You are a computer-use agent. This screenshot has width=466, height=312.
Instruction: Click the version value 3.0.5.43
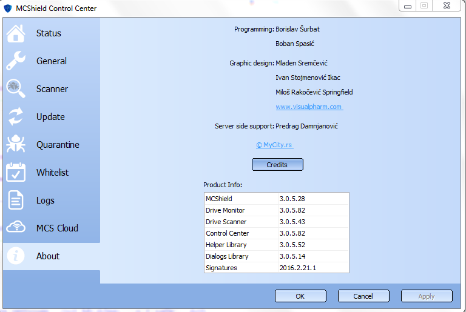point(292,222)
